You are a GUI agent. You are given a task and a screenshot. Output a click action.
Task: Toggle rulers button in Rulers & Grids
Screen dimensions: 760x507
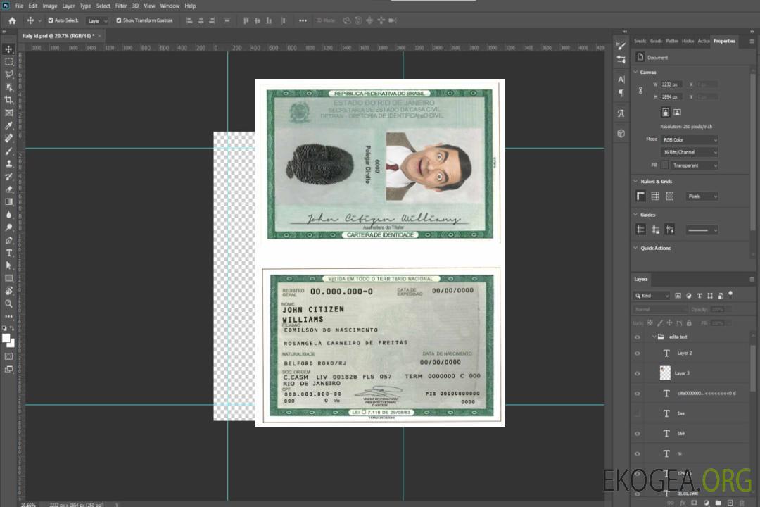point(641,196)
